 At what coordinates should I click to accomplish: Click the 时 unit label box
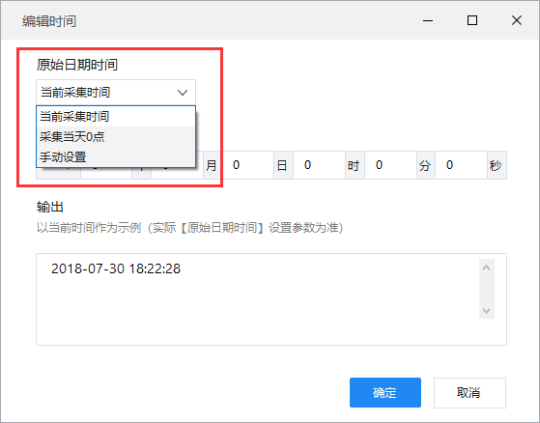[x=355, y=165]
